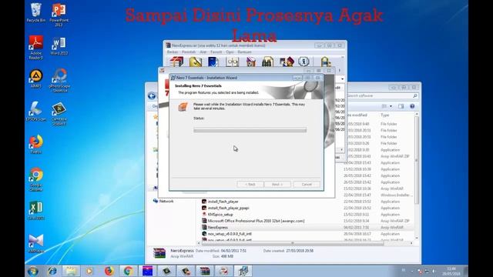
Task: Click the Explorer horizontal scrollbar
Action: coord(293,243)
